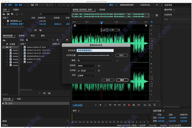The width and height of the screenshot is (192, 128).
Task: Select orsoon item in Media Browser list
Action: 29,62
